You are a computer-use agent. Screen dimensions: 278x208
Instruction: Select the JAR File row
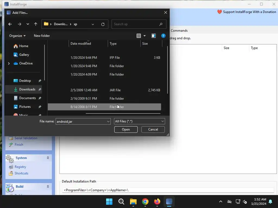pos(105,90)
